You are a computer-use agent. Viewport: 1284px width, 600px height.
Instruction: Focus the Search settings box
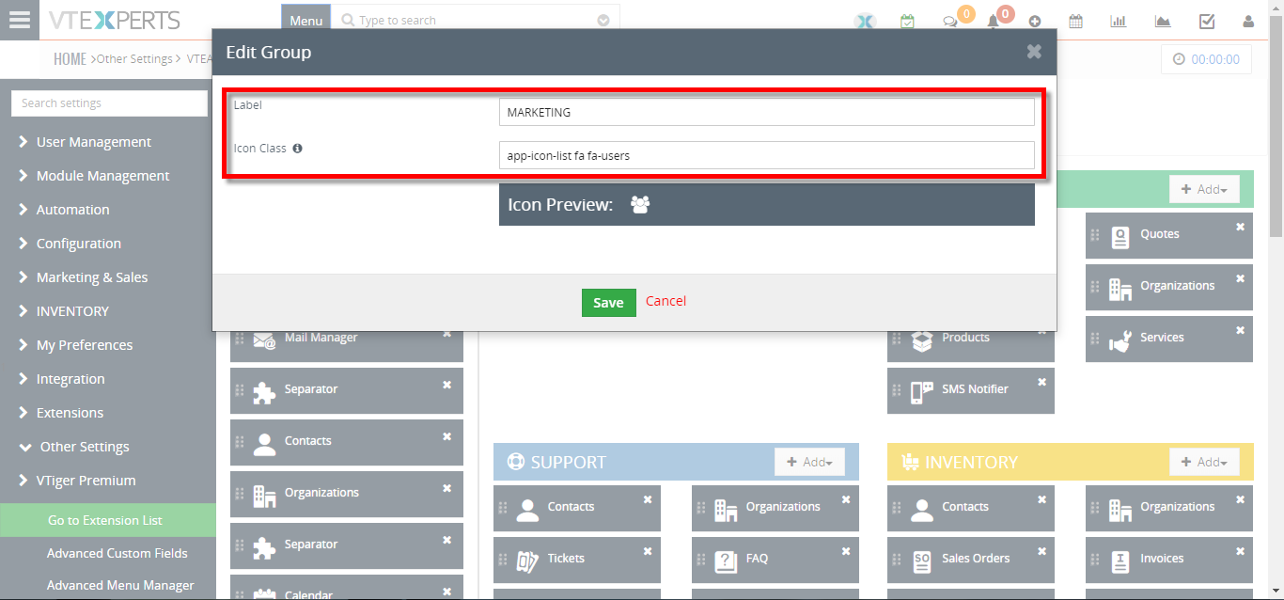(x=109, y=103)
